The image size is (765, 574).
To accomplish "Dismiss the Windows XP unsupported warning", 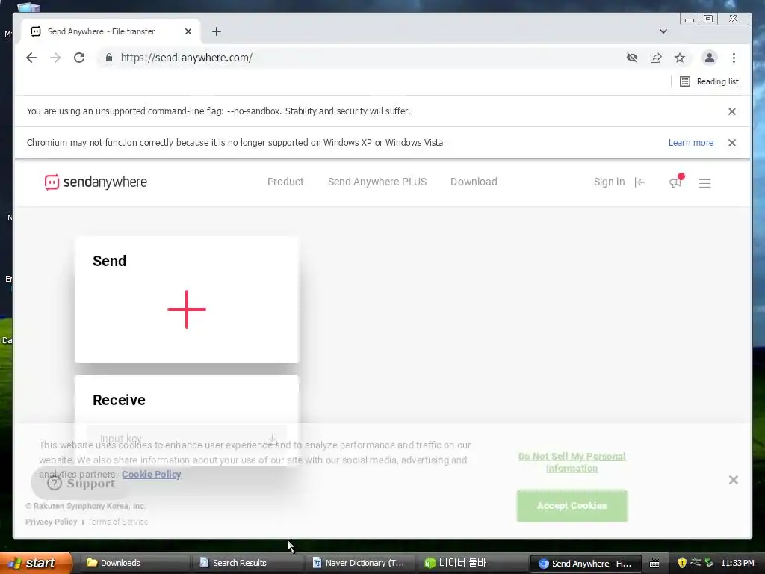I will tap(732, 143).
